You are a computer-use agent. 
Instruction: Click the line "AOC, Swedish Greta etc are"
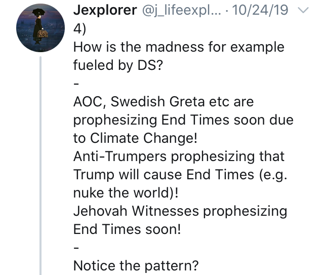point(164,102)
